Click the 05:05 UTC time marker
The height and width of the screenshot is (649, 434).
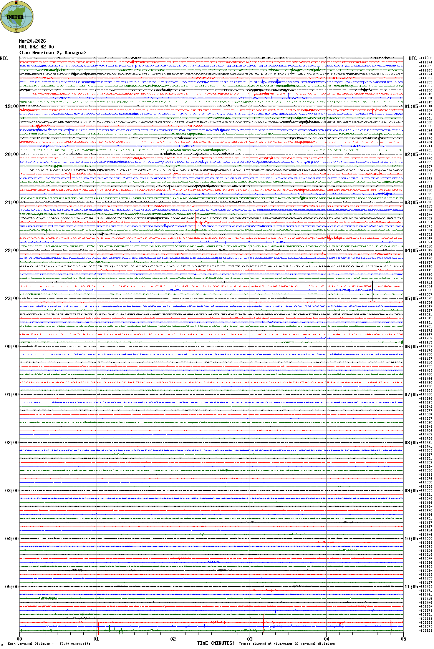411,299
